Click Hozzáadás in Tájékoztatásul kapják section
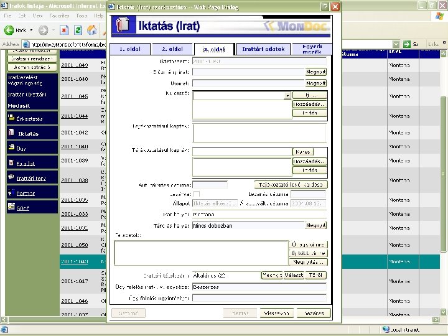The image size is (448, 336). [309, 161]
